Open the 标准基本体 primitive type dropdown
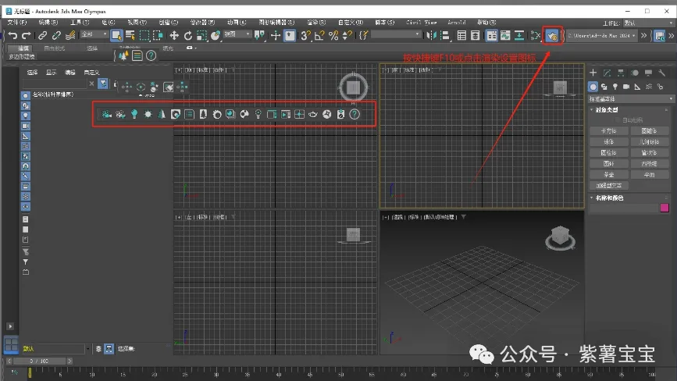This screenshot has height=381, width=677. click(629, 99)
